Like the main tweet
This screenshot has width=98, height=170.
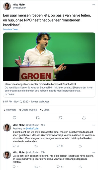[x=61, y=118]
